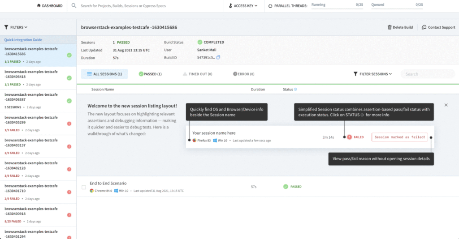Close the new session layout walkthrough
Screen dimensions: 459x239
(446, 105)
